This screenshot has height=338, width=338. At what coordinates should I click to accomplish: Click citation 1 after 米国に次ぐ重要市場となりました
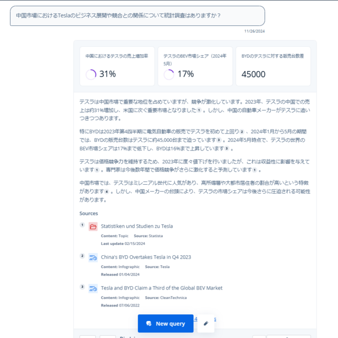click(199, 110)
